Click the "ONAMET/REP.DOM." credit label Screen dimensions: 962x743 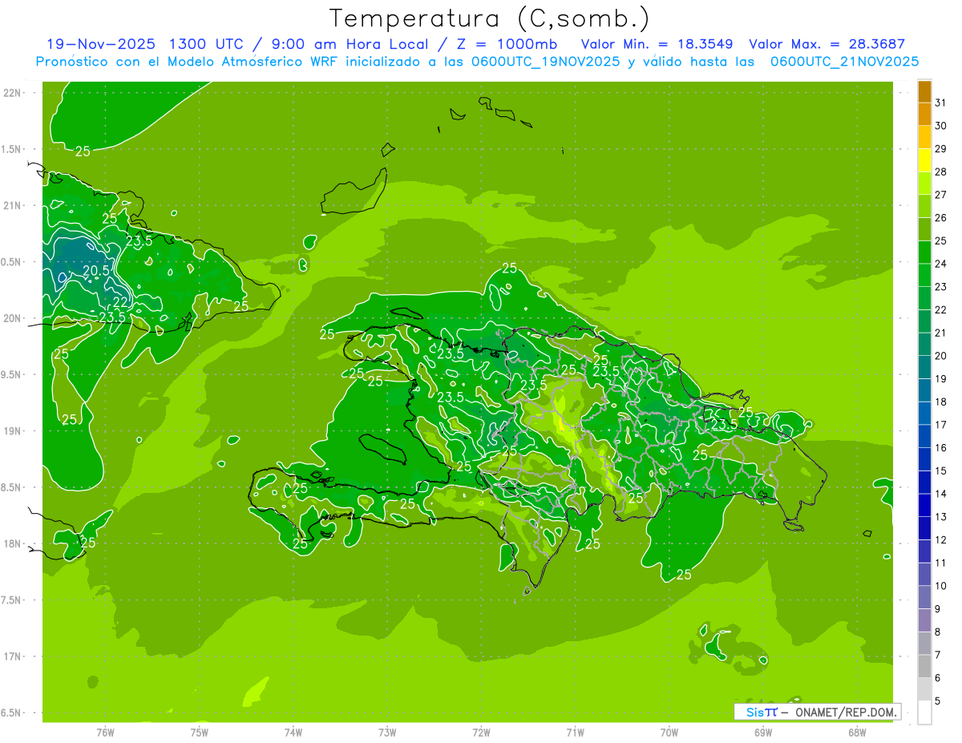(847, 712)
